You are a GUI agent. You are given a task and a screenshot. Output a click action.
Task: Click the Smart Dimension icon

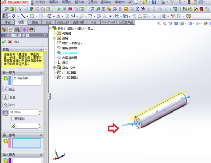pos(13,16)
